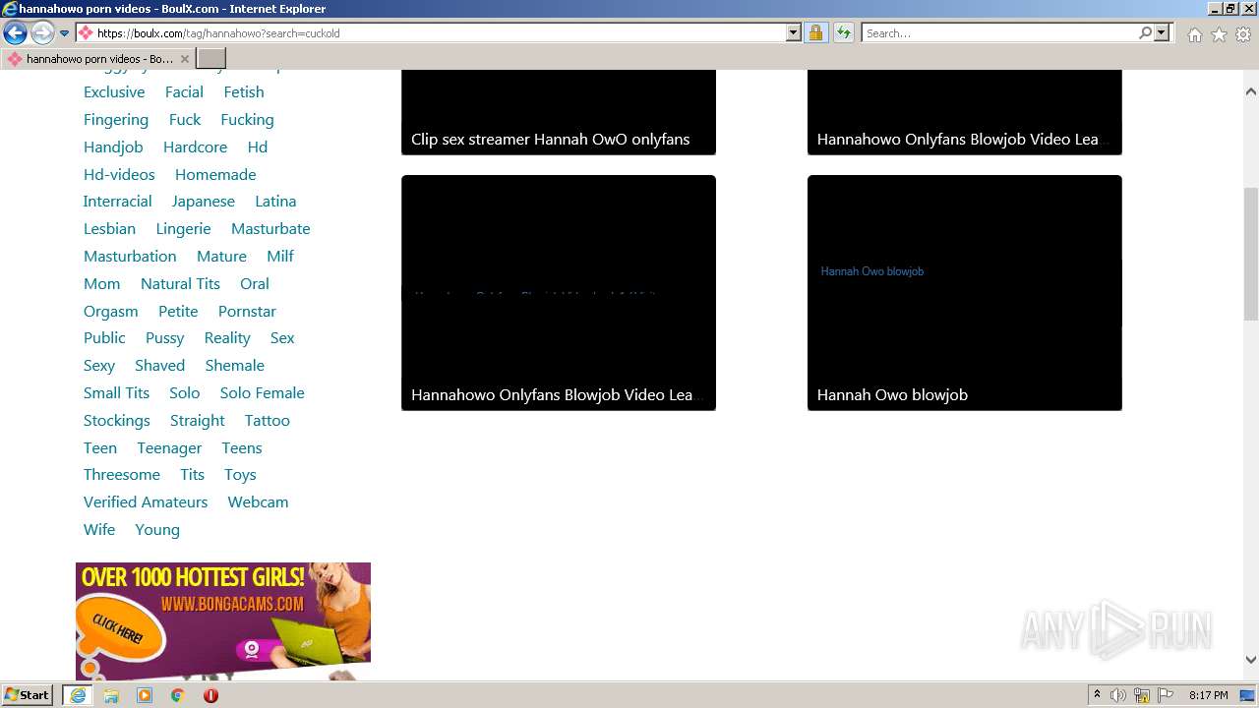Image resolution: width=1259 pixels, height=708 pixels.
Task: Click the magnifier search icon
Action: click(1145, 32)
